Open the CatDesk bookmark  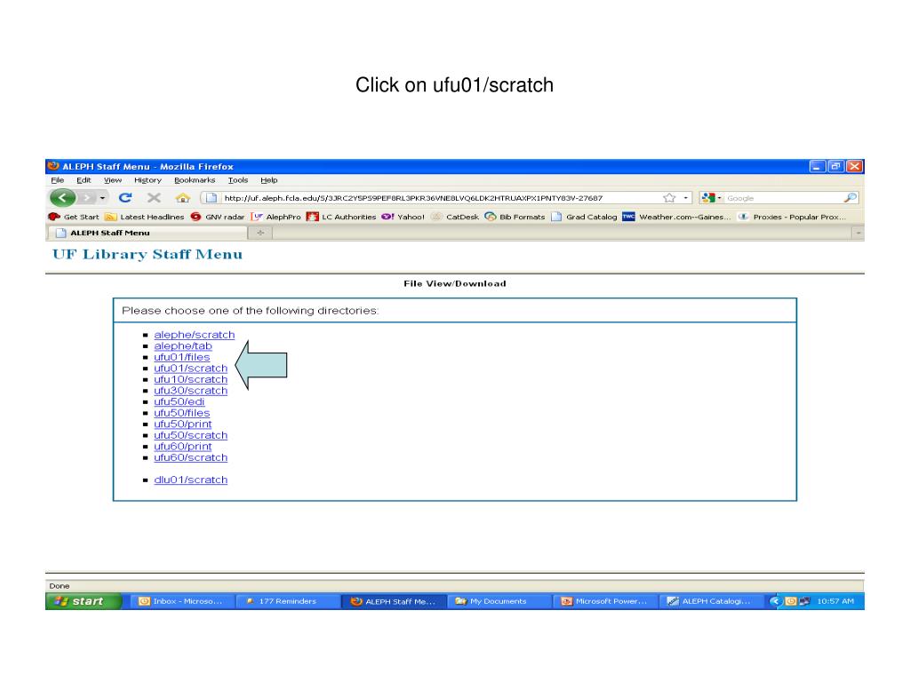click(455, 217)
